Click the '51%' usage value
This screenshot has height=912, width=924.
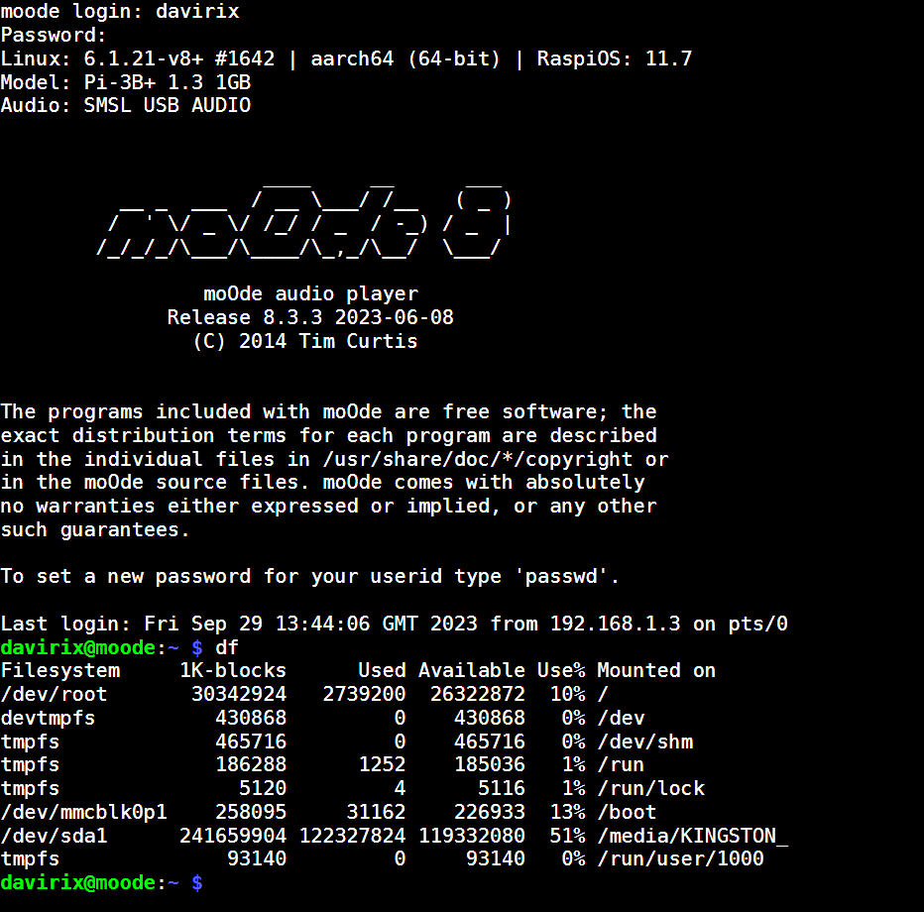567,836
